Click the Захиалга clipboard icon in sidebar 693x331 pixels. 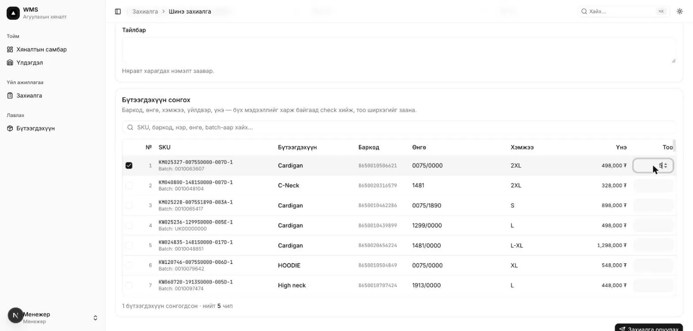coord(10,95)
